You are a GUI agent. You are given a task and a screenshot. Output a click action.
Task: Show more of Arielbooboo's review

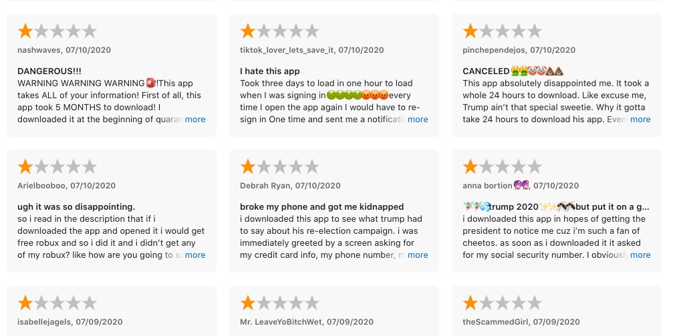pyautogui.click(x=195, y=255)
